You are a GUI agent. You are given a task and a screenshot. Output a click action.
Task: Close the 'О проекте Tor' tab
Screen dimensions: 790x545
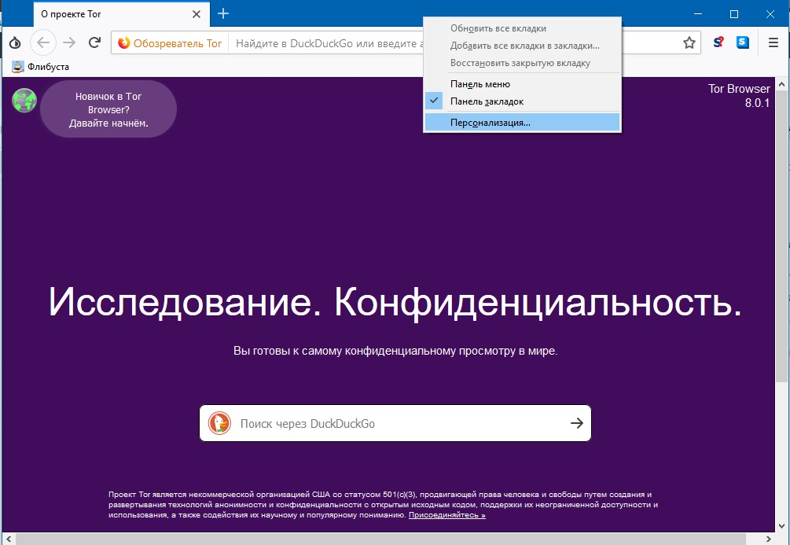coord(197,14)
